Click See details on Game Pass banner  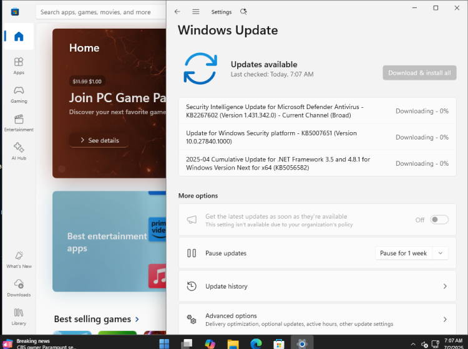(x=99, y=140)
